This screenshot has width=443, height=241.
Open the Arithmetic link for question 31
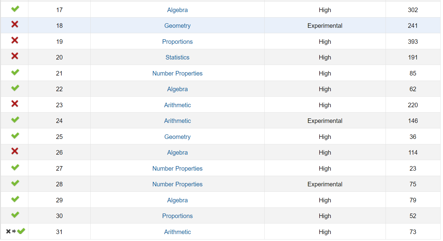coord(177,232)
